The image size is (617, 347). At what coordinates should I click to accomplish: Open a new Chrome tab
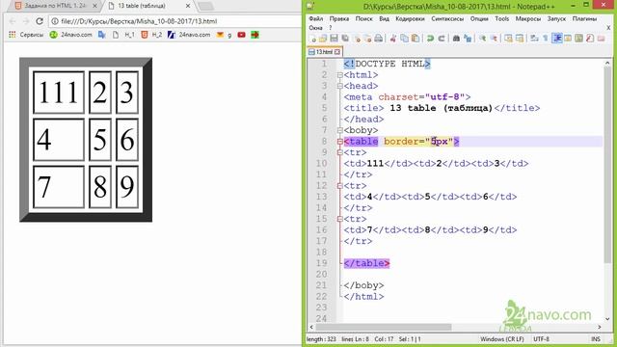pos(205,6)
